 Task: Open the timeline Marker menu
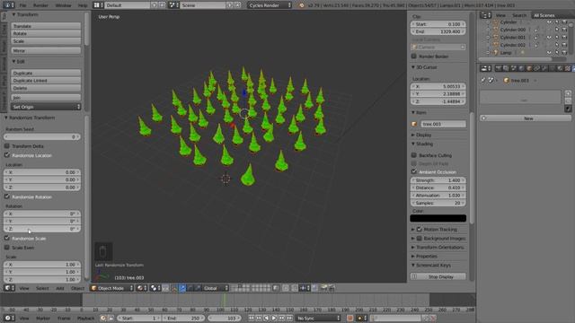(x=43, y=319)
